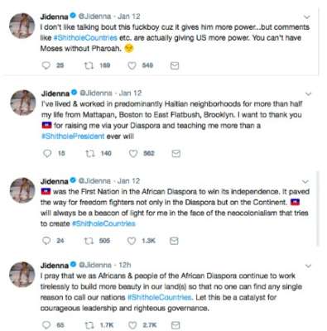
Task: Retweet the tweet with 189 retweets
Action: (89, 65)
